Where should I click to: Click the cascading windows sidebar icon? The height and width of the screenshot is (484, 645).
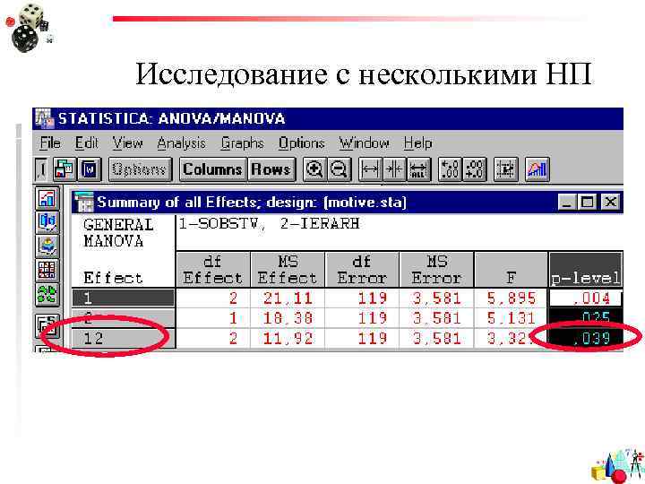pyautogui.click(x=47, y=324)
